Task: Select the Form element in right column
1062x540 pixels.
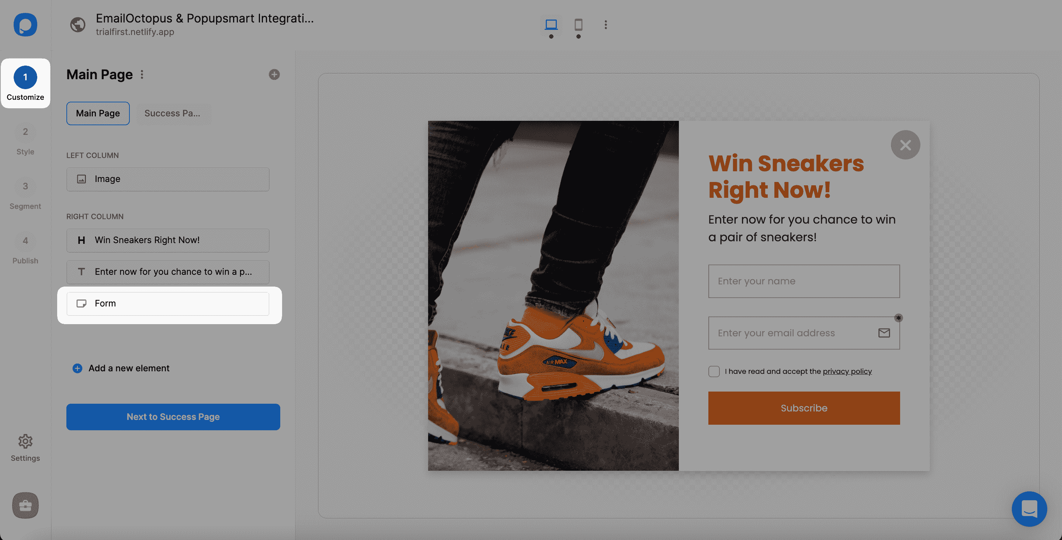Action: point(167,304)
